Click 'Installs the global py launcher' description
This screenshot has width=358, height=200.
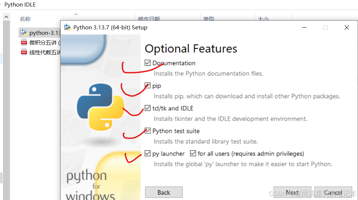coord(243,164)
